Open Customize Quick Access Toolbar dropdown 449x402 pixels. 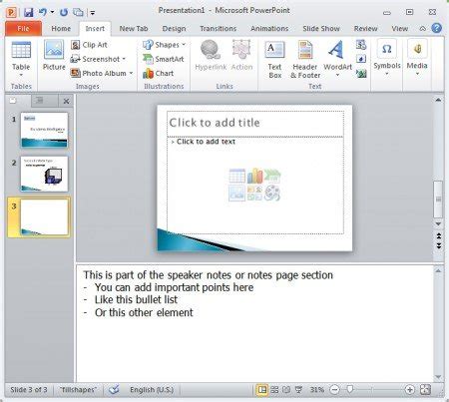[x=93, y=13]
